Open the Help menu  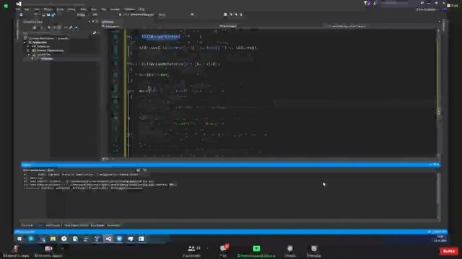(x=141, y=9)
